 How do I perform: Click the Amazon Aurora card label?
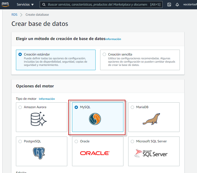[35, 107]
